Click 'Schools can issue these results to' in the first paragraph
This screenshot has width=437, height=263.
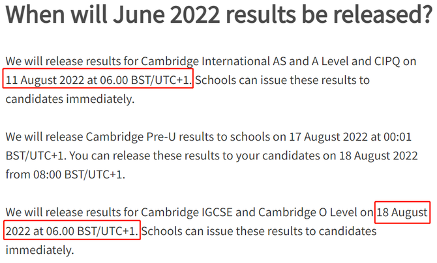282,80
